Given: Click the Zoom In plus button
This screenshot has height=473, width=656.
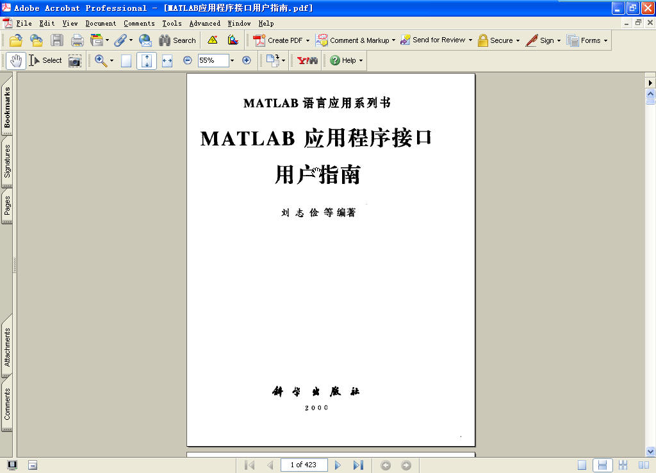Looking at the screenshot, I should 247,61.
